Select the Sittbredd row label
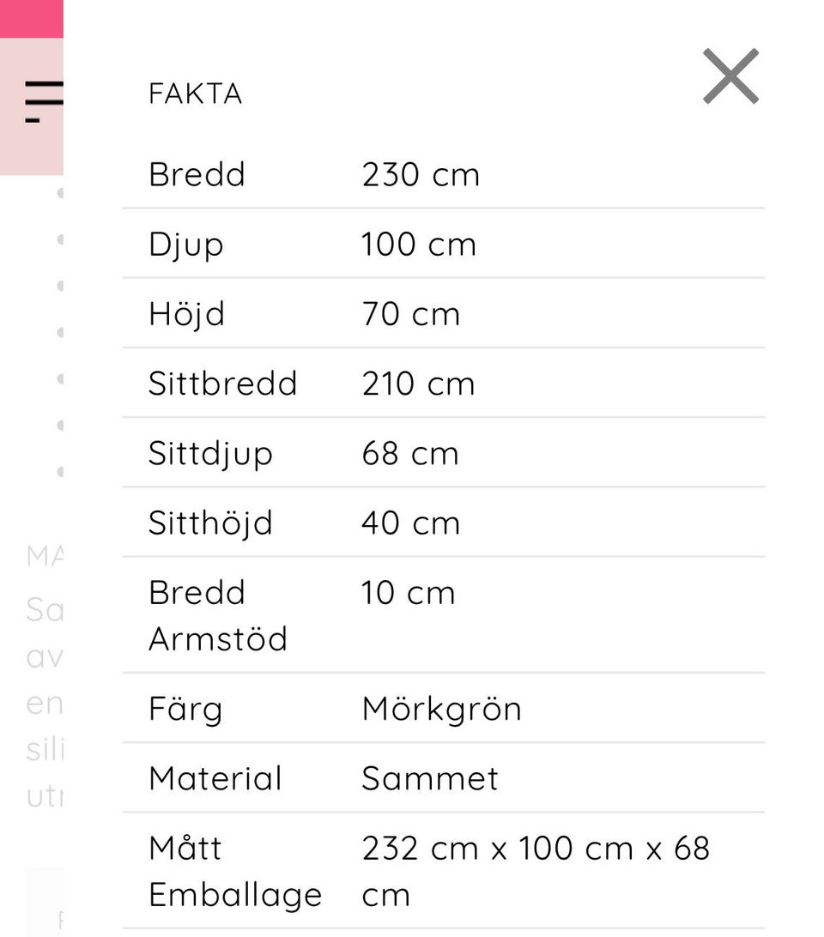This screenshot has width=824, height=937. pos(222,383)
